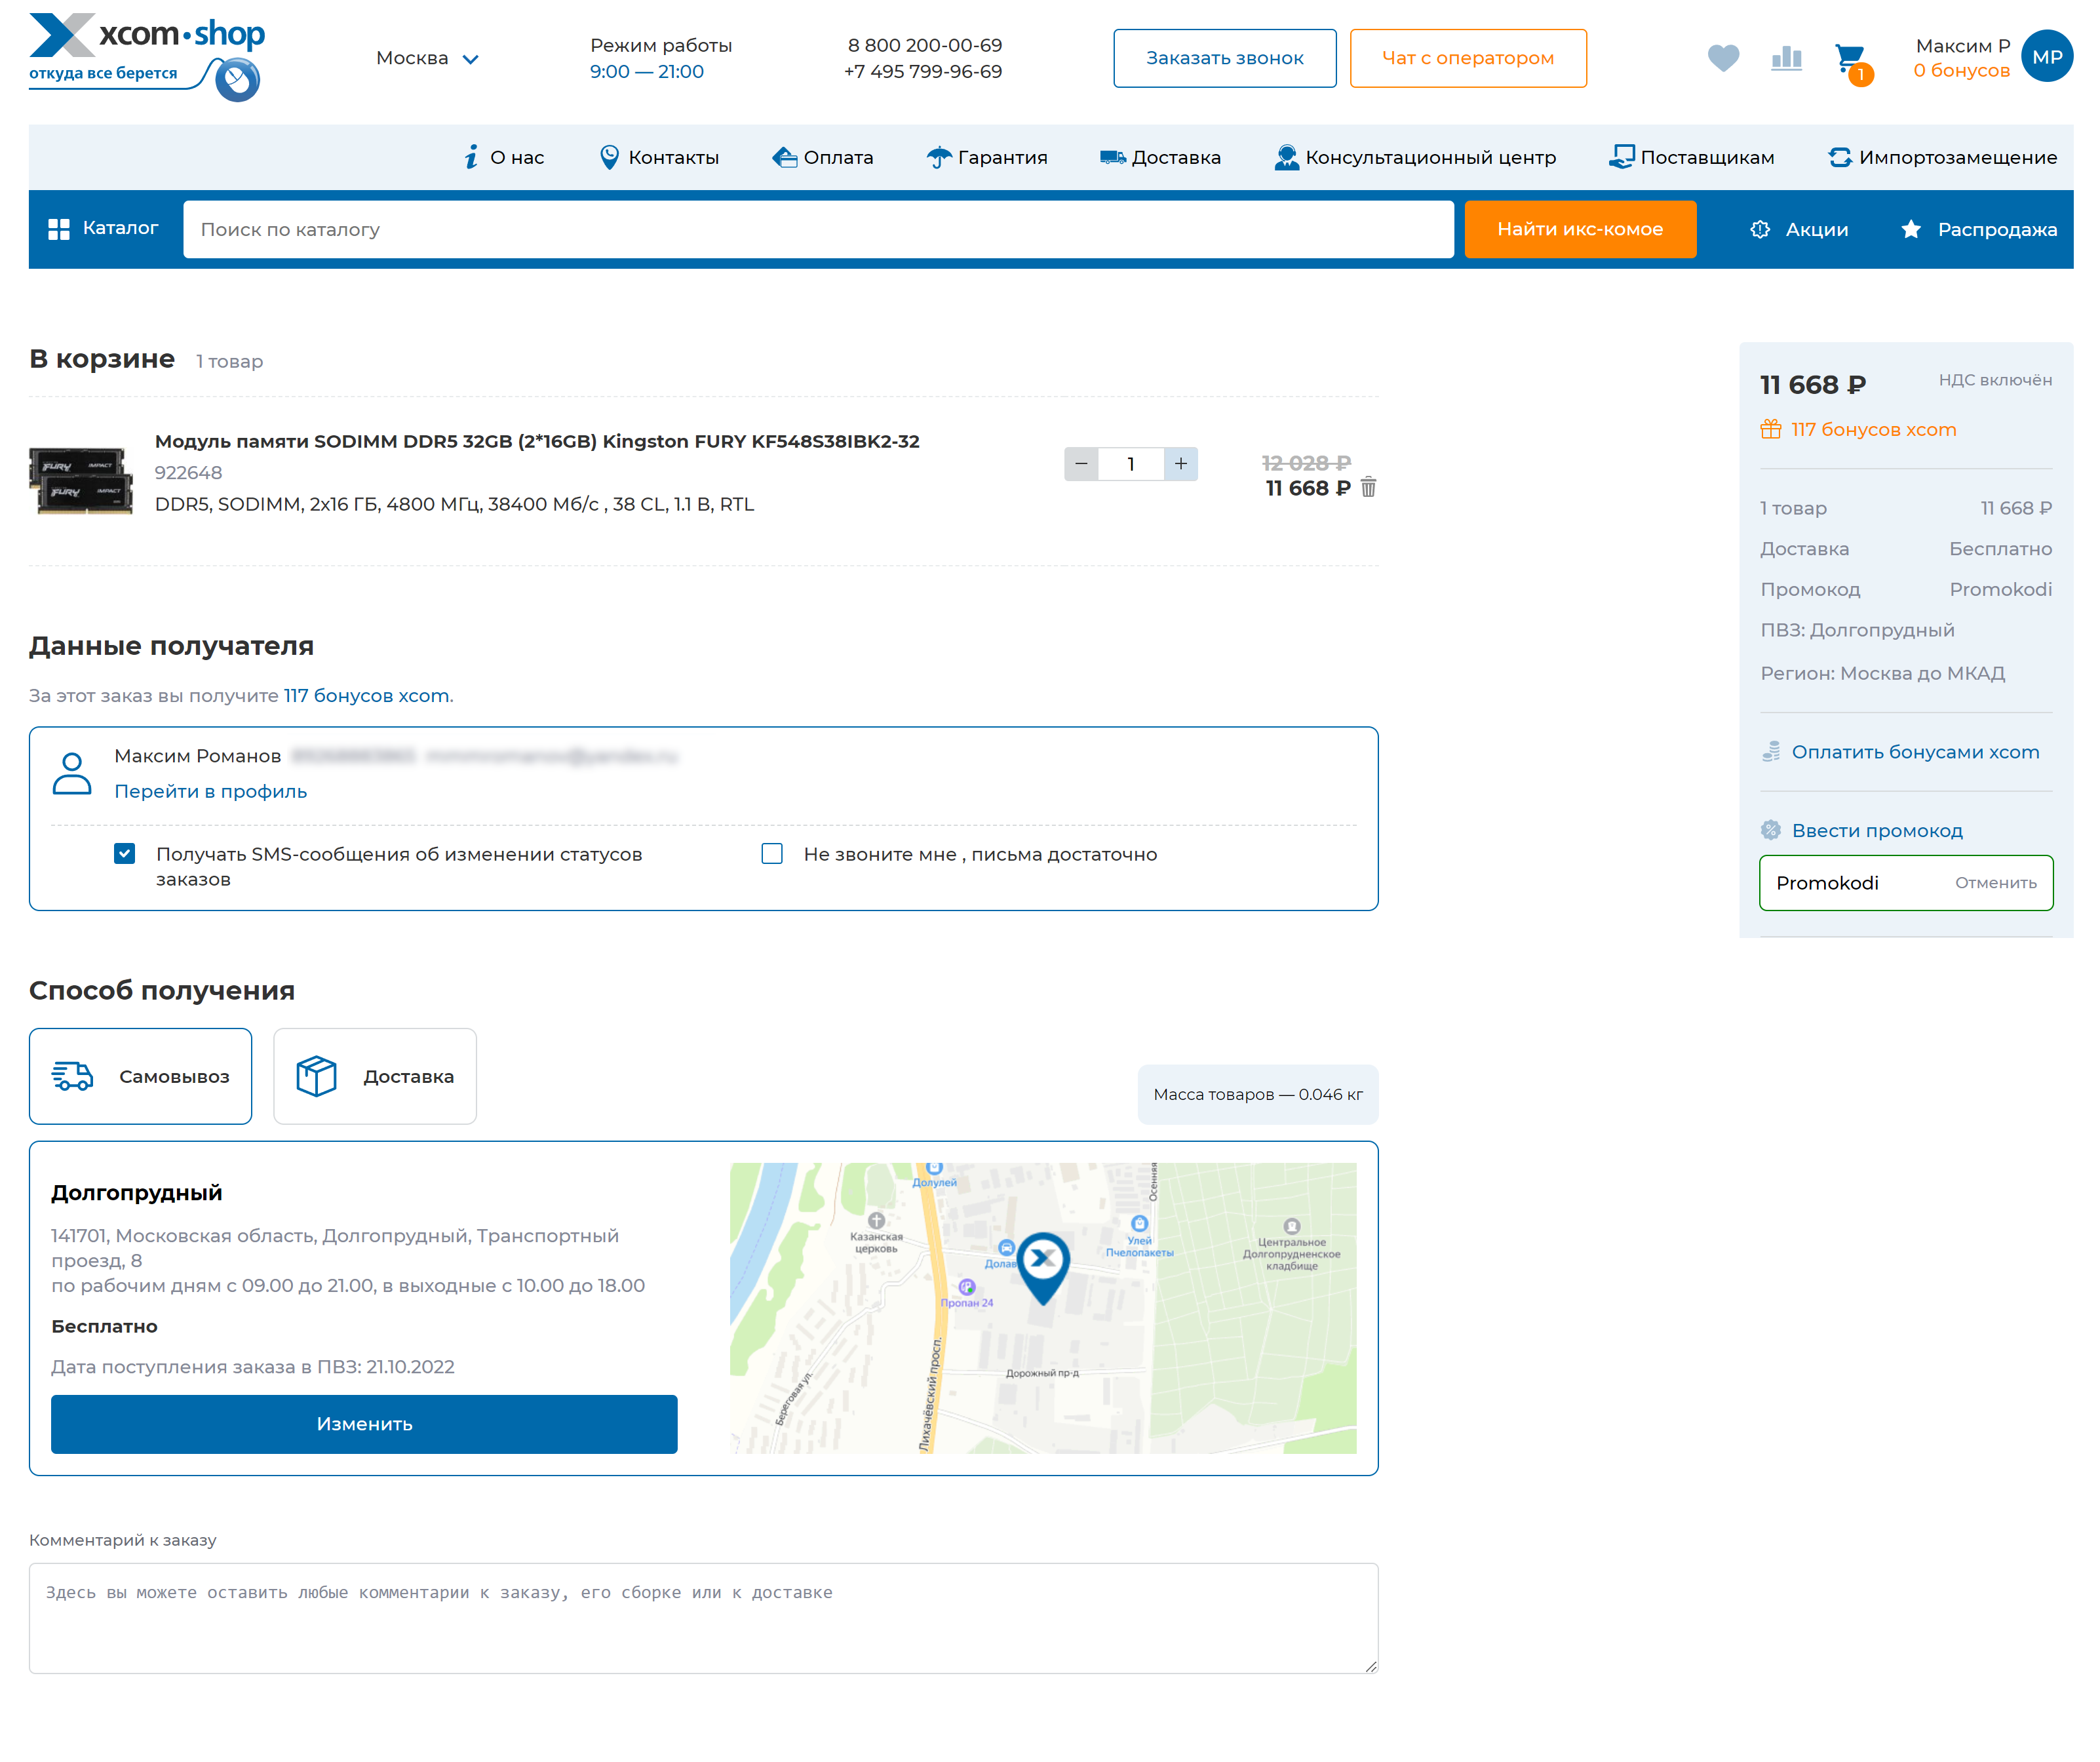Click Масса товаров — 0.046 кг label
Image resolution: width=2100 pixels, height=1762 pixels.
[1258, 1094]
